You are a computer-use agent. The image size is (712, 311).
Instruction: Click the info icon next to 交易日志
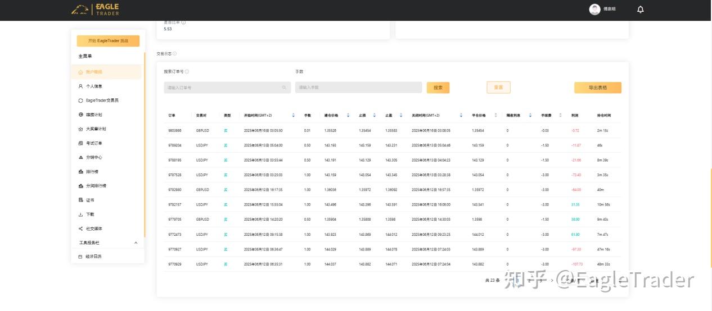point(175,54)
